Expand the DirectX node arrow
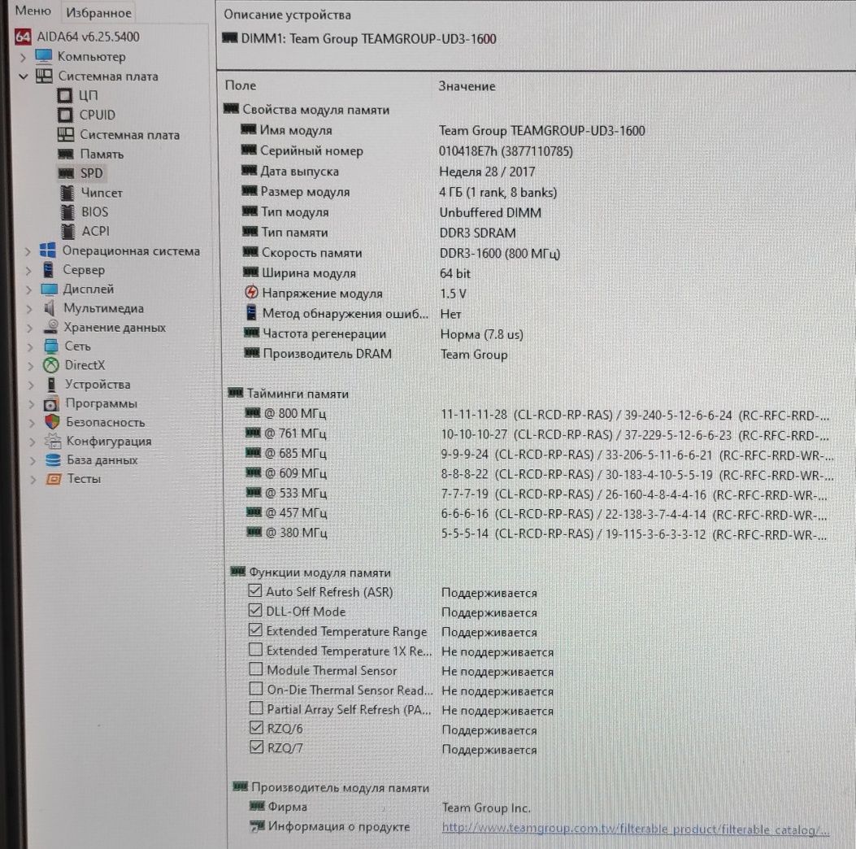Viewport: 856px width, 849px height. [x=31, y=366]
